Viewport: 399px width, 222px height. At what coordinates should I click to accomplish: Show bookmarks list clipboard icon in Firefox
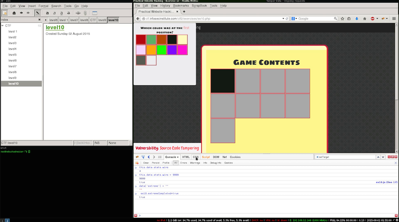tap(349, 19)
